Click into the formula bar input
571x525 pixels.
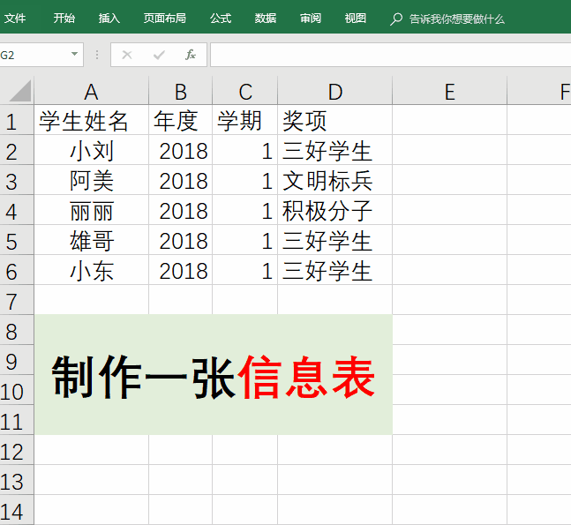tap(390, 55)
